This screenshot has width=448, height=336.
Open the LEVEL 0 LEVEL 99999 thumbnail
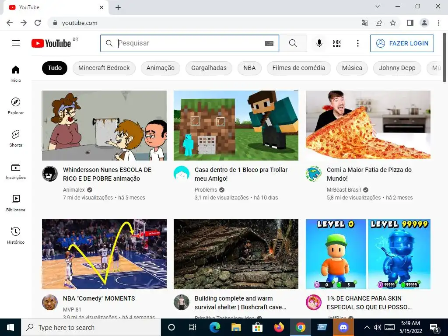(x=368, y=254)
